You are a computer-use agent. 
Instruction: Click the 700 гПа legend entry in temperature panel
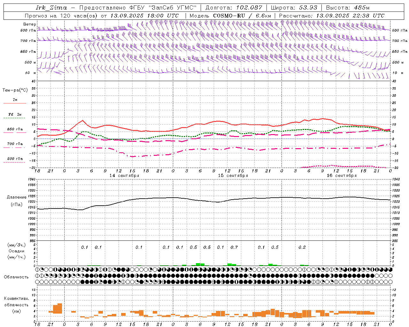(15, 144)
